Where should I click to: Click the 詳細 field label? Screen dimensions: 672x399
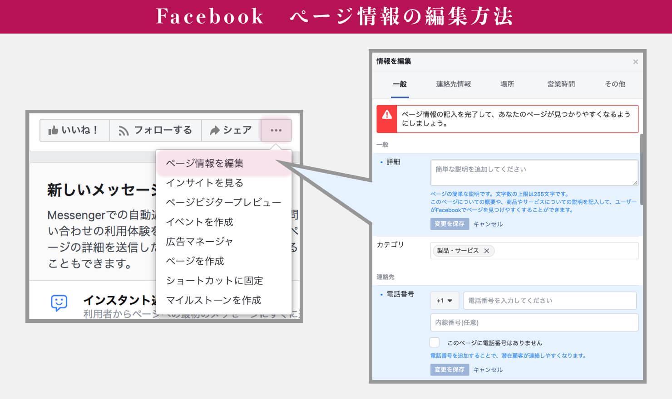tap(393, 162)
